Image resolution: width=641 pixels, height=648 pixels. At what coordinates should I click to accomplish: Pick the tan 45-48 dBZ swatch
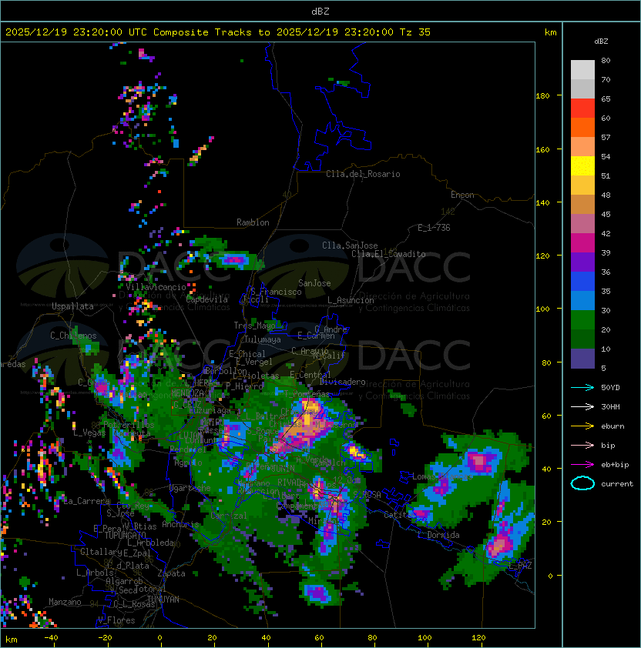[582, 204]
